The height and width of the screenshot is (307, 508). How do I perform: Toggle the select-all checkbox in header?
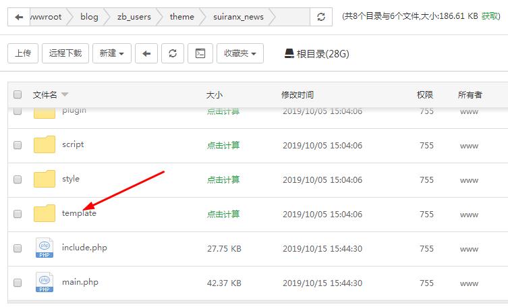coord(18,94)
